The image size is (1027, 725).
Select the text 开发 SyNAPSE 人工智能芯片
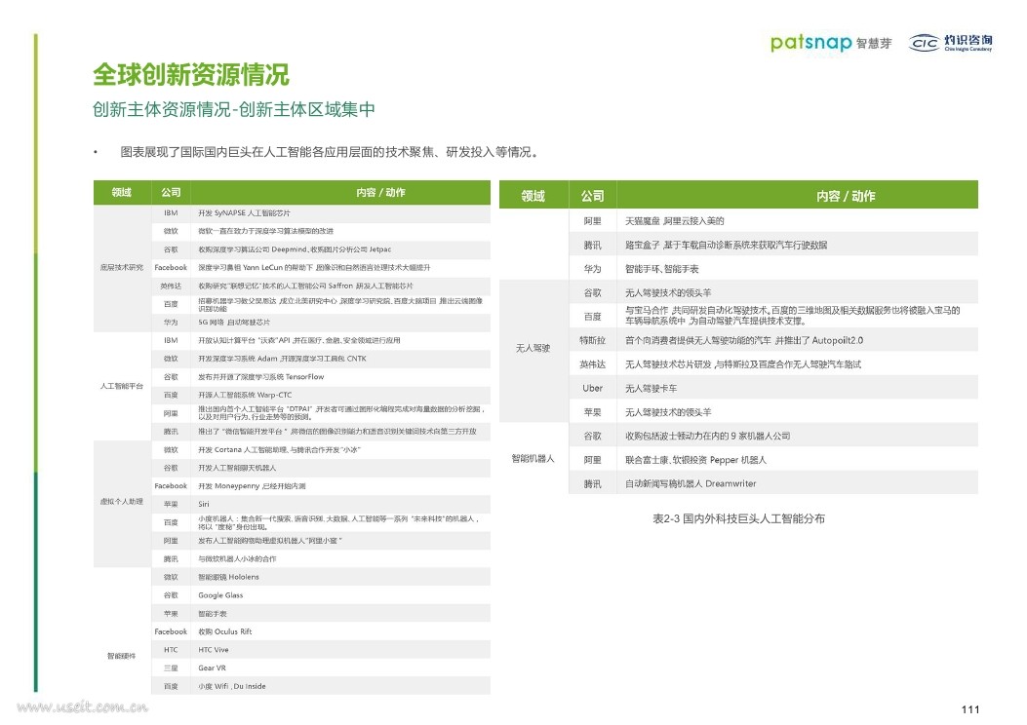244,213
